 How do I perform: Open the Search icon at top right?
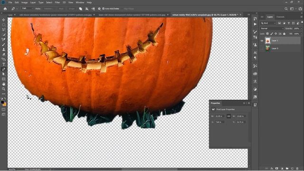tap(286, 9)
